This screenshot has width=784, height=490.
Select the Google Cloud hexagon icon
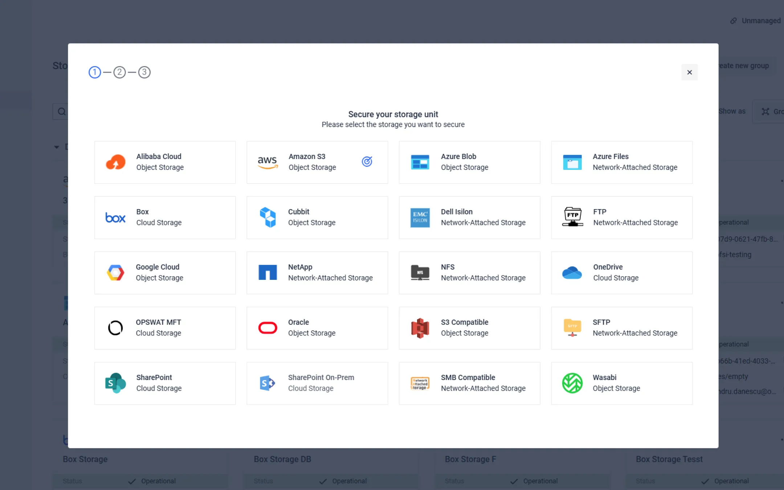(x=115, y=273)
